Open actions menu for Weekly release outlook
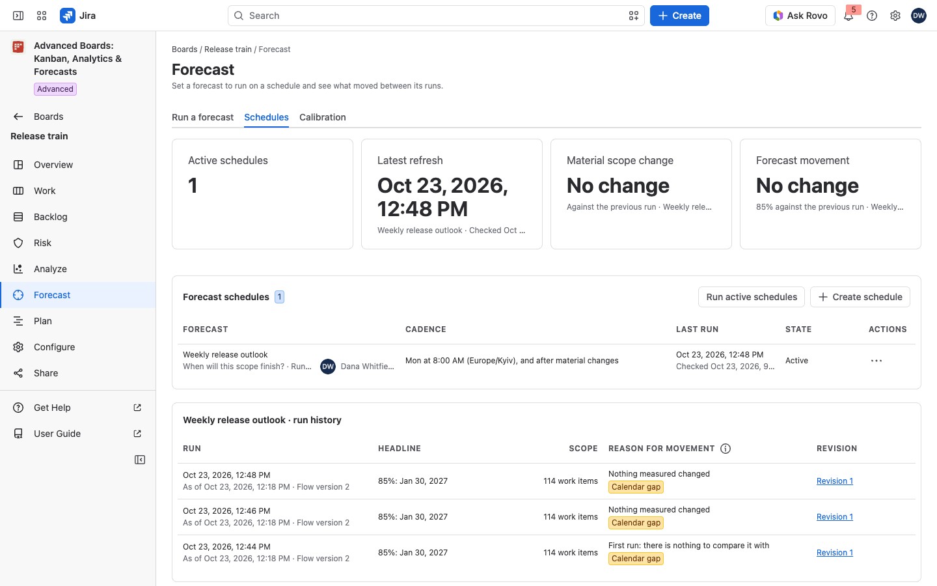Image resolution: width=937 pixels, height=586 pixels. click(x=876, y=361)
